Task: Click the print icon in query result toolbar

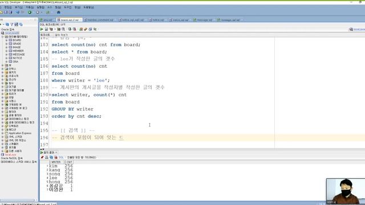Action: point(47,157)
